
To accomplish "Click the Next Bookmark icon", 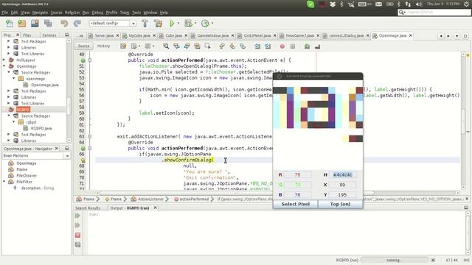I will pos(232,46).
